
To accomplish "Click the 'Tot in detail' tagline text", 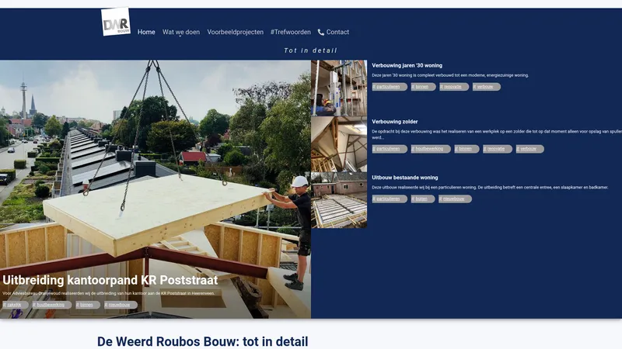I will coord(310,50).
